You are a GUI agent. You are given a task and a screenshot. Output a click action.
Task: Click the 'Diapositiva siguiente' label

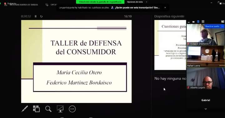[169, 16]
